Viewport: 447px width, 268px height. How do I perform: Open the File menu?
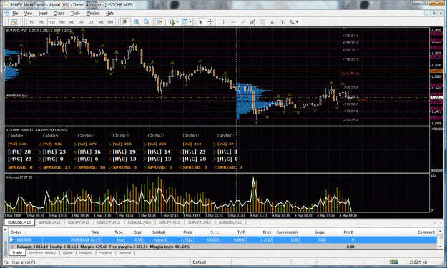[x=15, y=14]
